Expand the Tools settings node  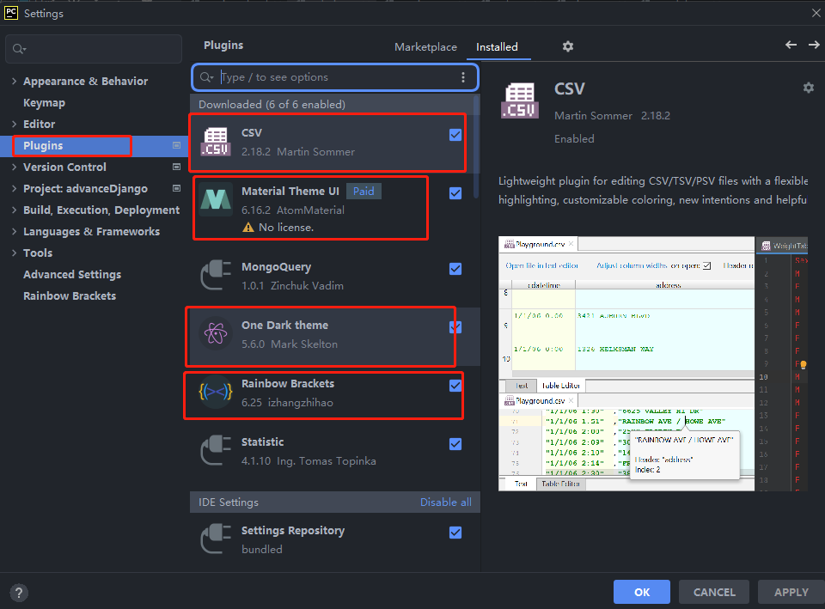[x=14, y=253]
